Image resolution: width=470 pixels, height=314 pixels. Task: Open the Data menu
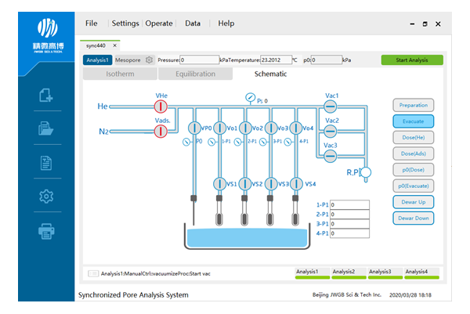[193, 23]
